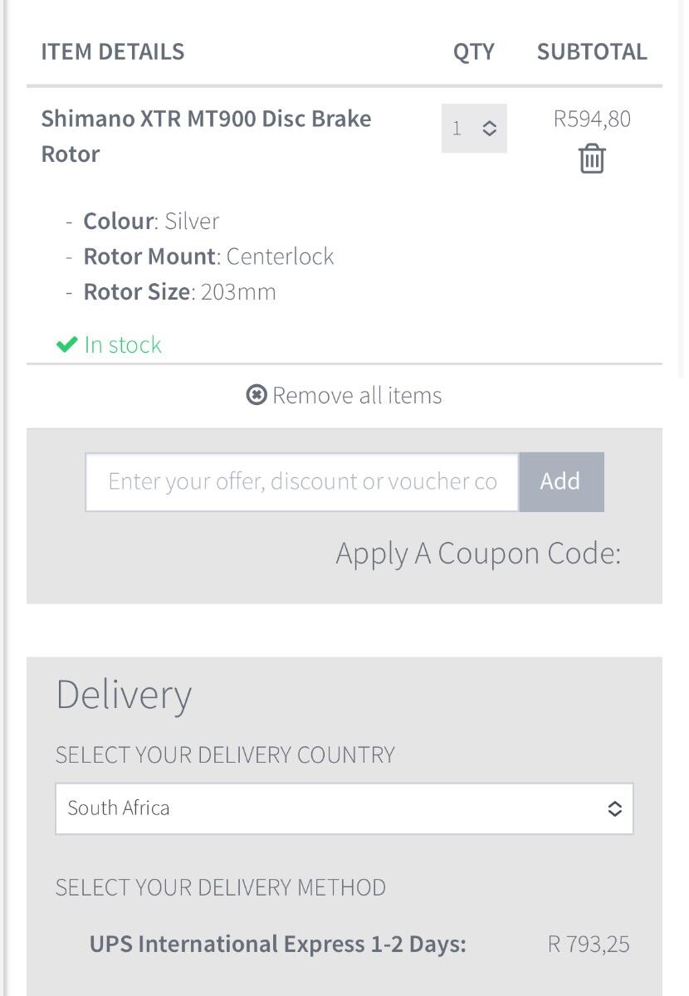The height and width of the screenshot is (996, 689).
Task: Select the South Africa country field
Action: (x=332, y=808)
